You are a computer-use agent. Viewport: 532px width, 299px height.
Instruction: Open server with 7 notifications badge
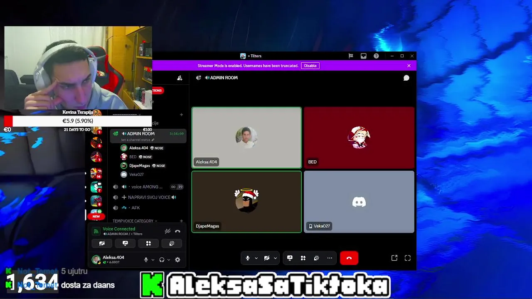[96, 187]
